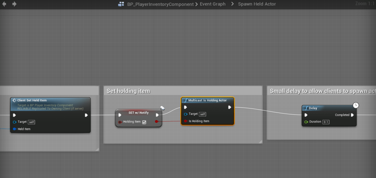Click self field on Client Set Held Item
376x178 pixels.
(32, 122)
